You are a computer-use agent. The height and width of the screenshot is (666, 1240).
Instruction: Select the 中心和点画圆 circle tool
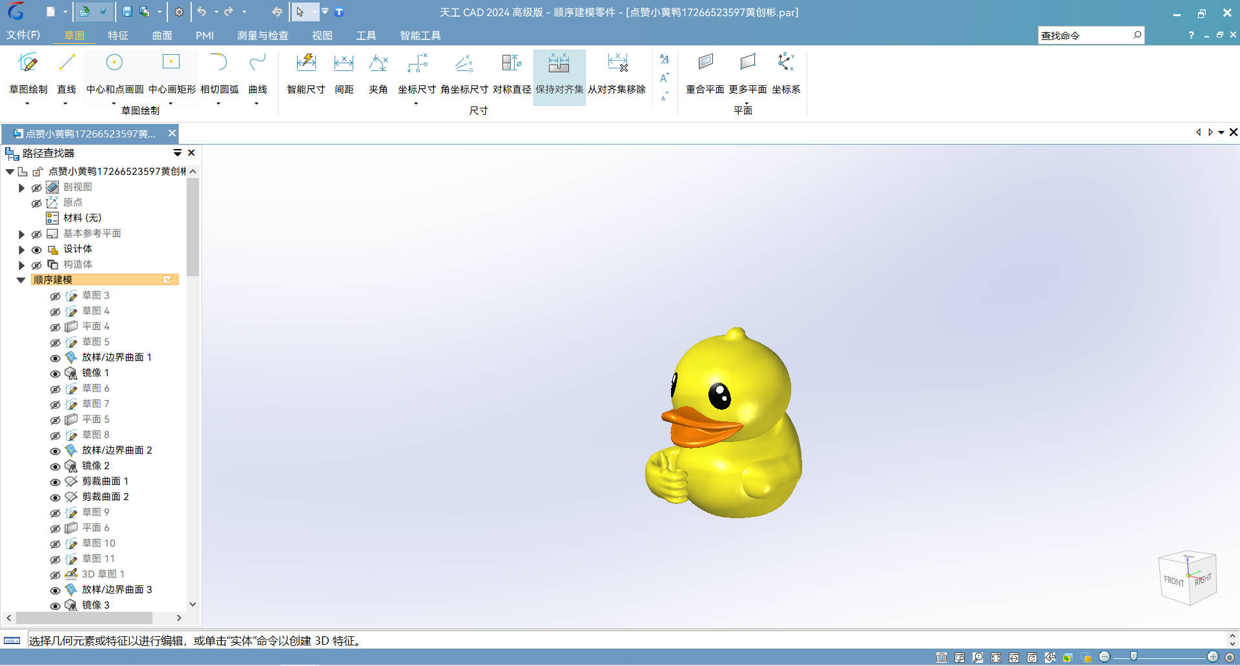pos(114,73)
